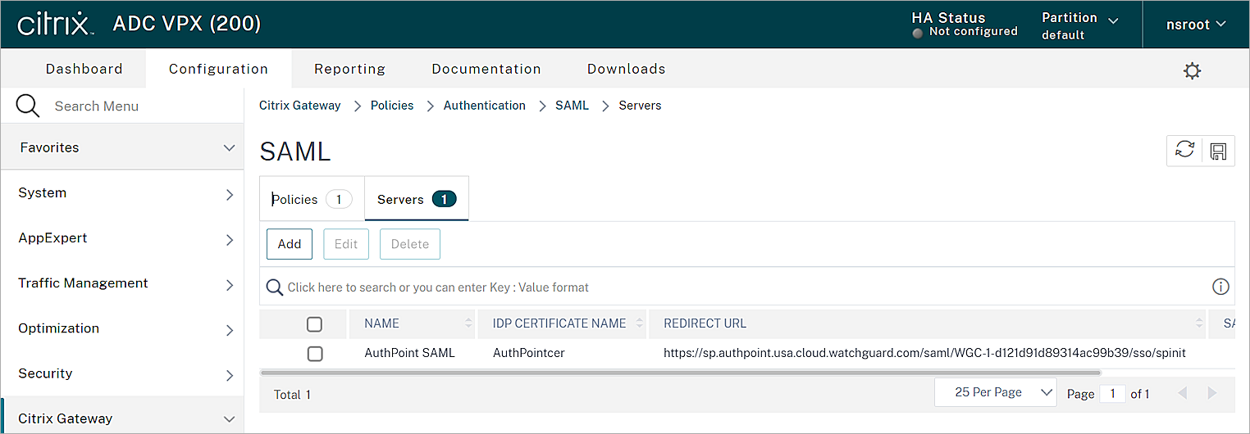Click the horizontal table scrollbar
1250x434 pixels.
[x=681, y=373]
